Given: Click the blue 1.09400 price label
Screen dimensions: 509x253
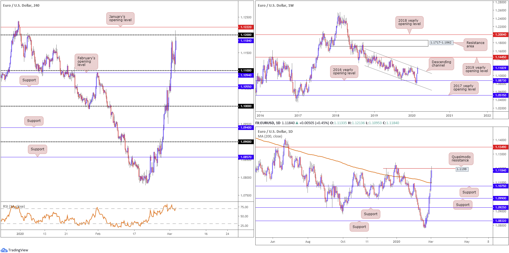Looking at the screenshot, I should pos(246,127).
